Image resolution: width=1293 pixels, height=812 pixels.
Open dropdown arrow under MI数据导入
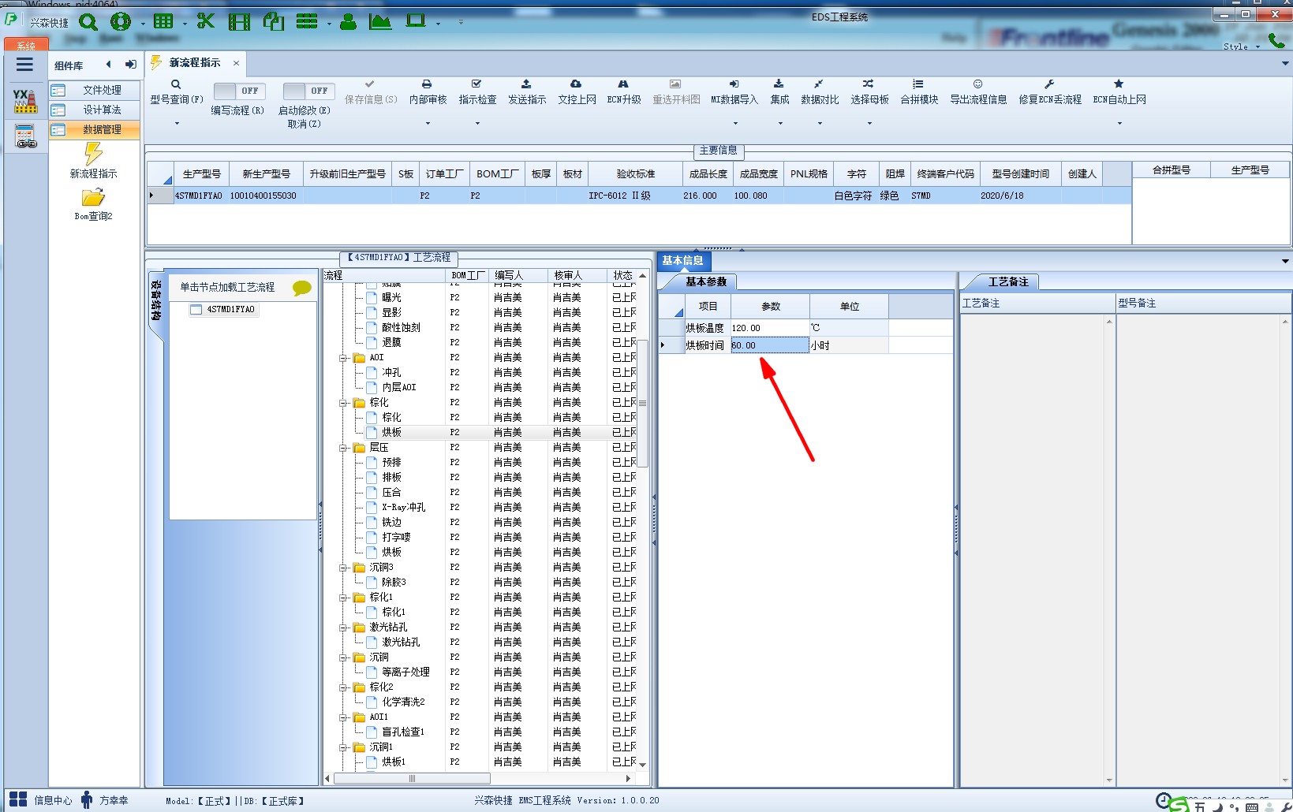pos(735,123)
